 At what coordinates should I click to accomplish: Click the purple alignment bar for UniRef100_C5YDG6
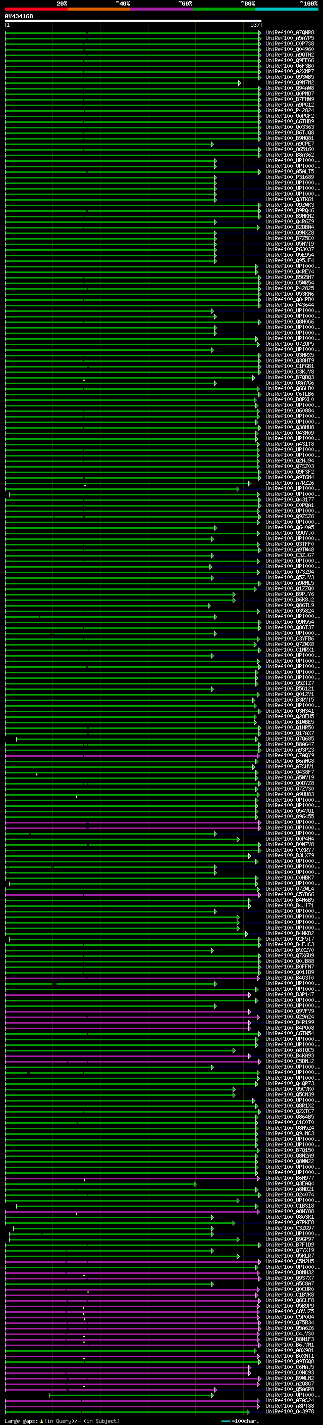click(133, 895)
